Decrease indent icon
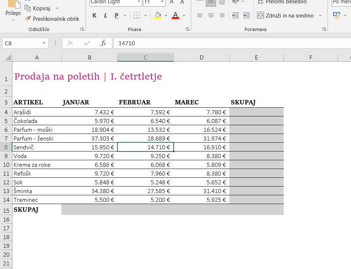Viewport: 351px width, 269px height. tap(235, 15)
